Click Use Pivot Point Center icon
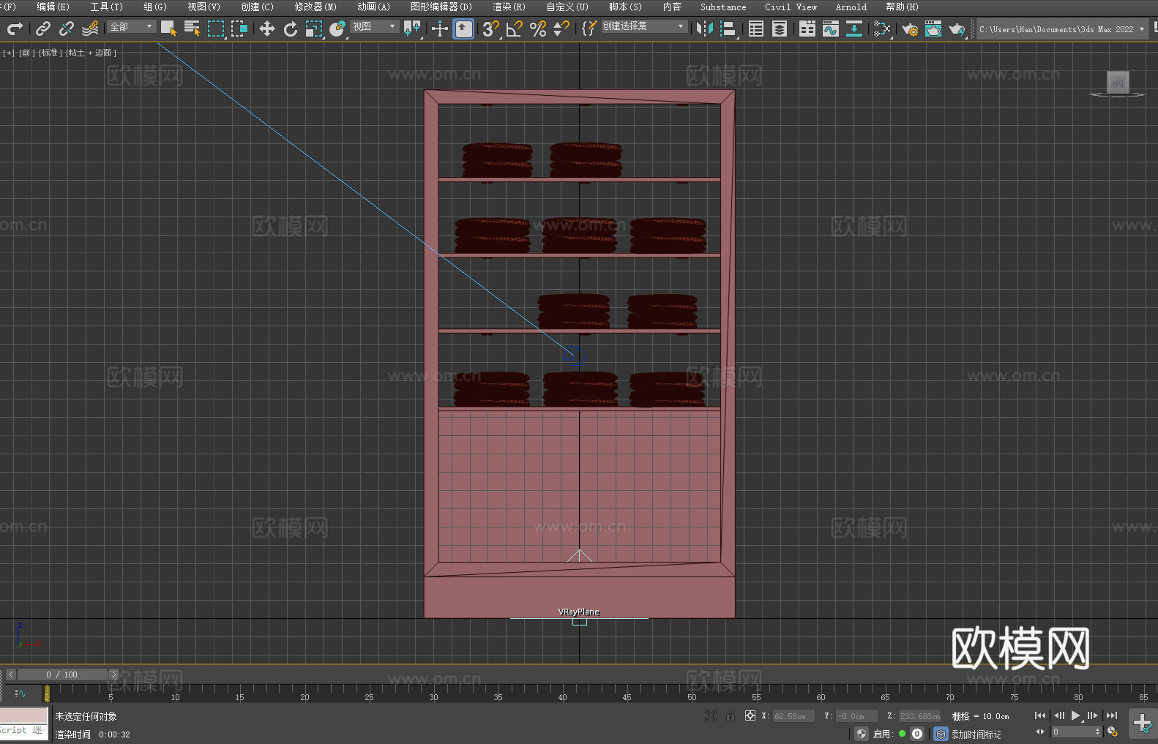This screenshot has width=1158, height=744. tap(412, 29)
